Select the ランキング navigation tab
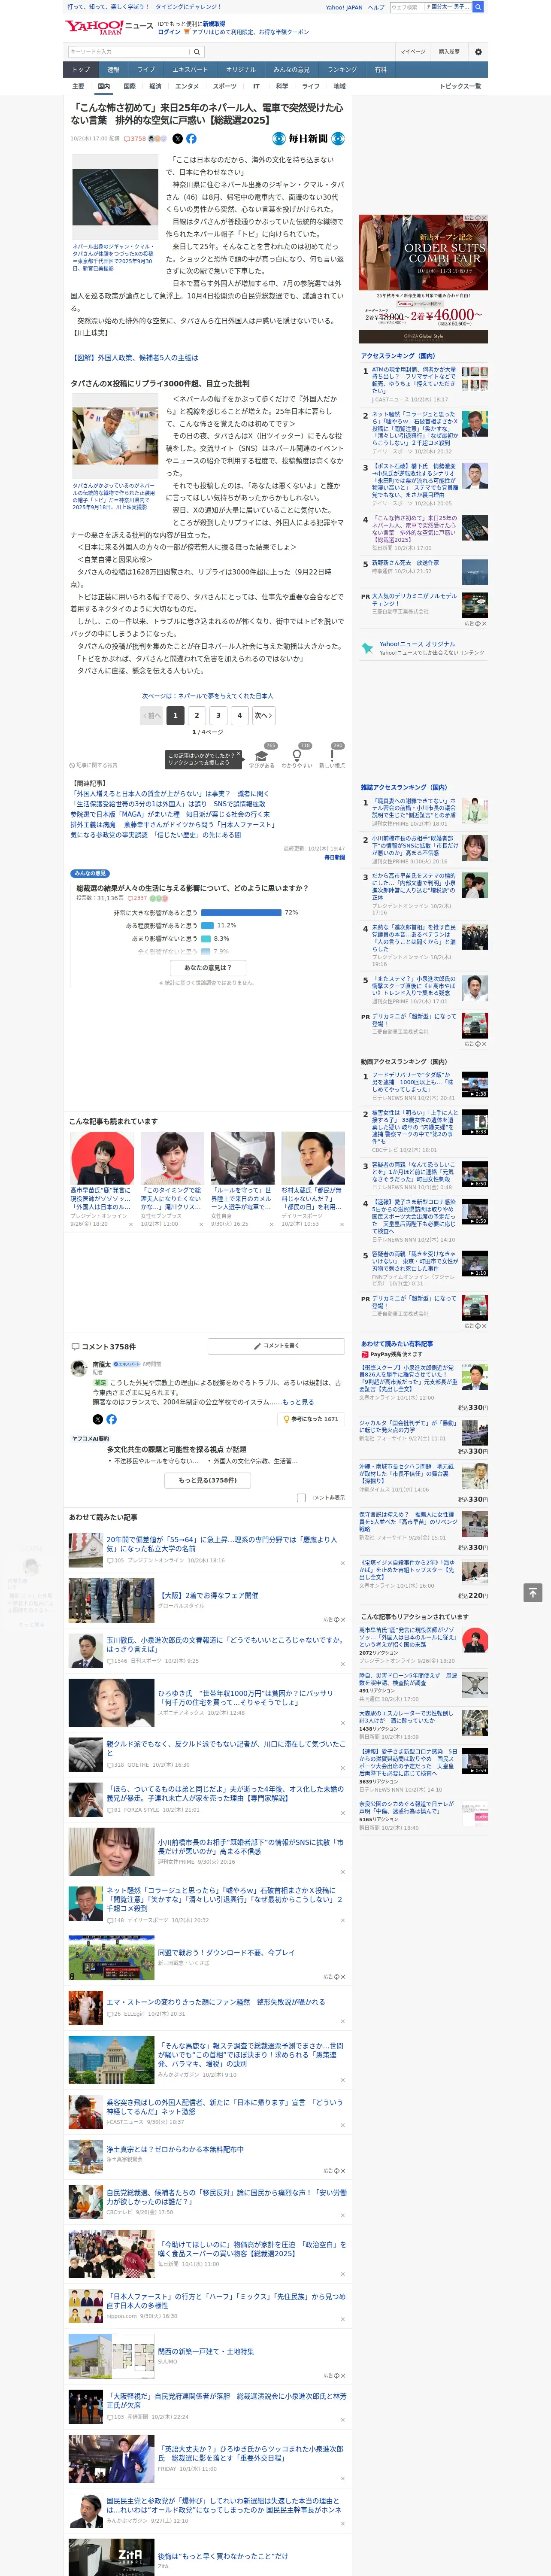Screen dimensions: 551x2576 tap(342, 69)
